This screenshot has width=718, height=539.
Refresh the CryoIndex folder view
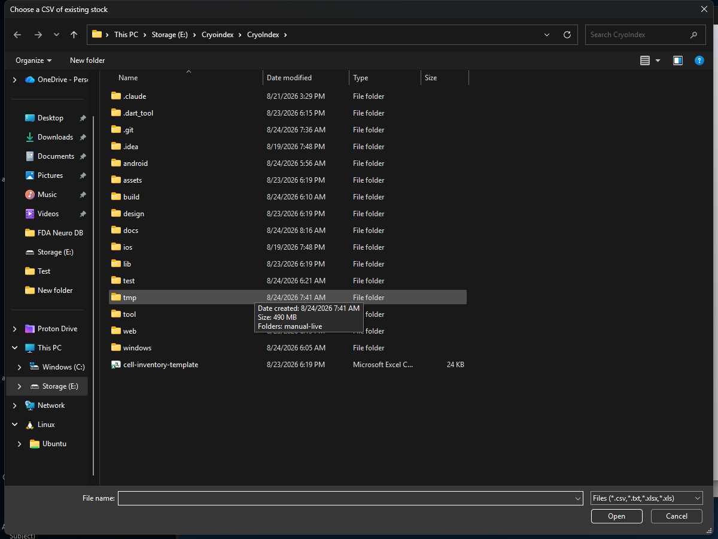click(567, 35)
